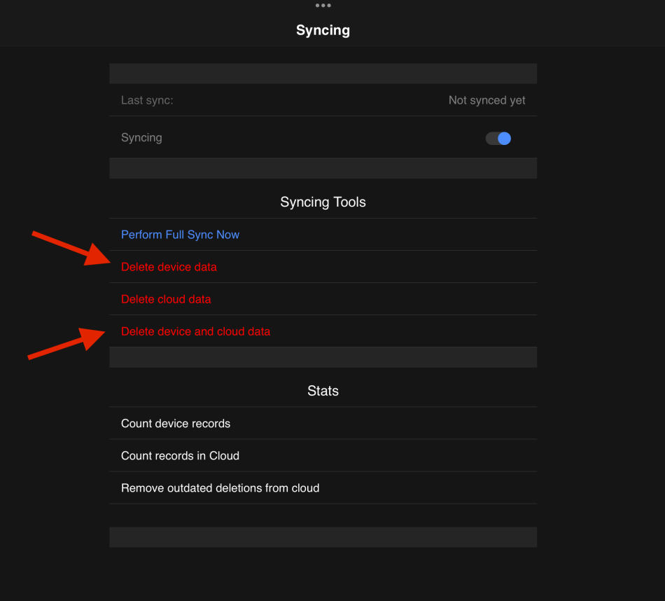The width and height of the screenshot is (665, 601).
Task: Choose Delete cloud data
Action: coord(166,299)
